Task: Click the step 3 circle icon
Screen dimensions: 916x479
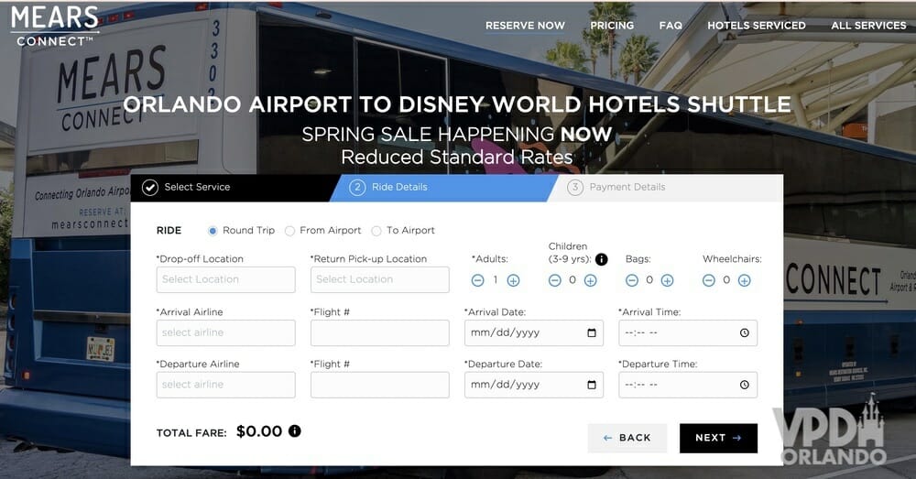Action: coord(575,188)
